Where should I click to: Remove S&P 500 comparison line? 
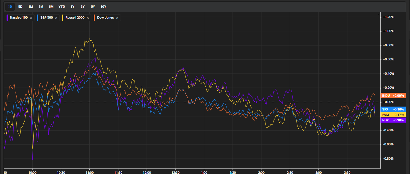(56, 18)
